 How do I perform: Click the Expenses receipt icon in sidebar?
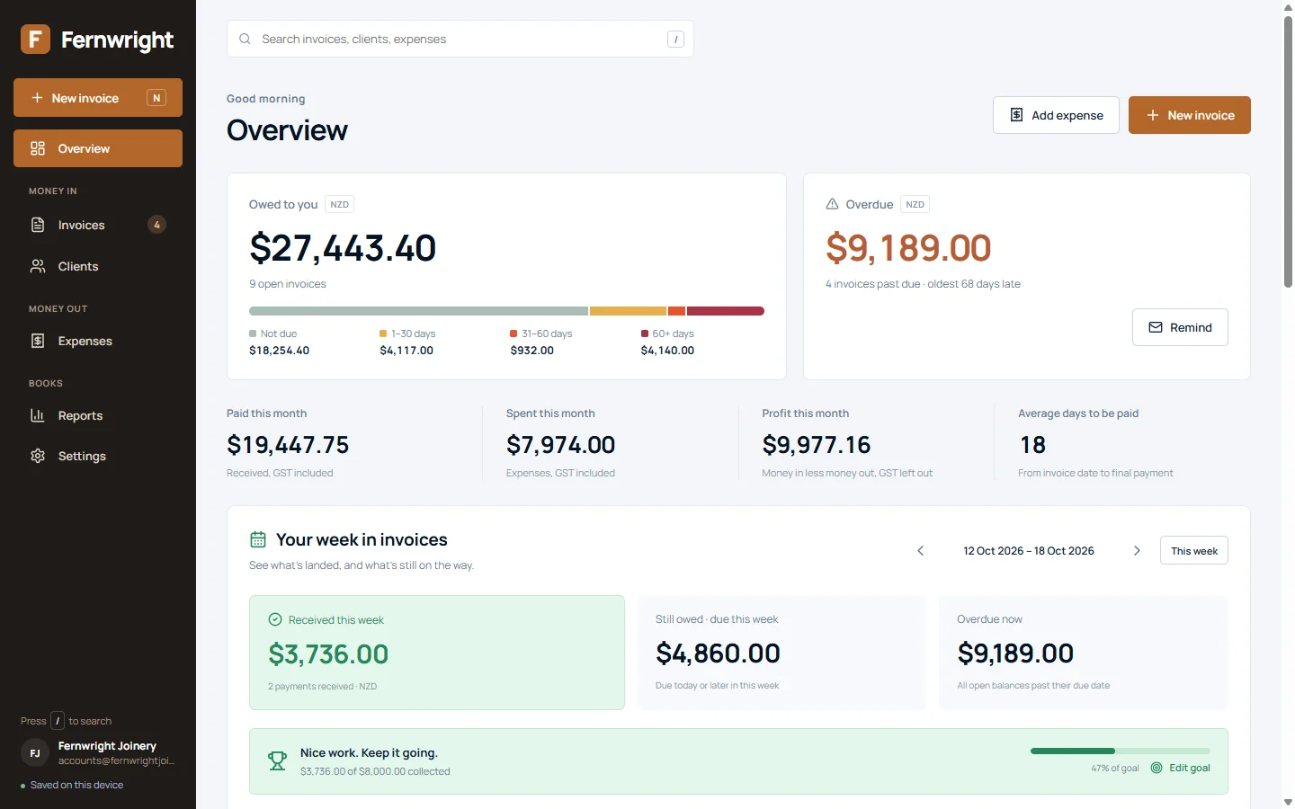38,341
